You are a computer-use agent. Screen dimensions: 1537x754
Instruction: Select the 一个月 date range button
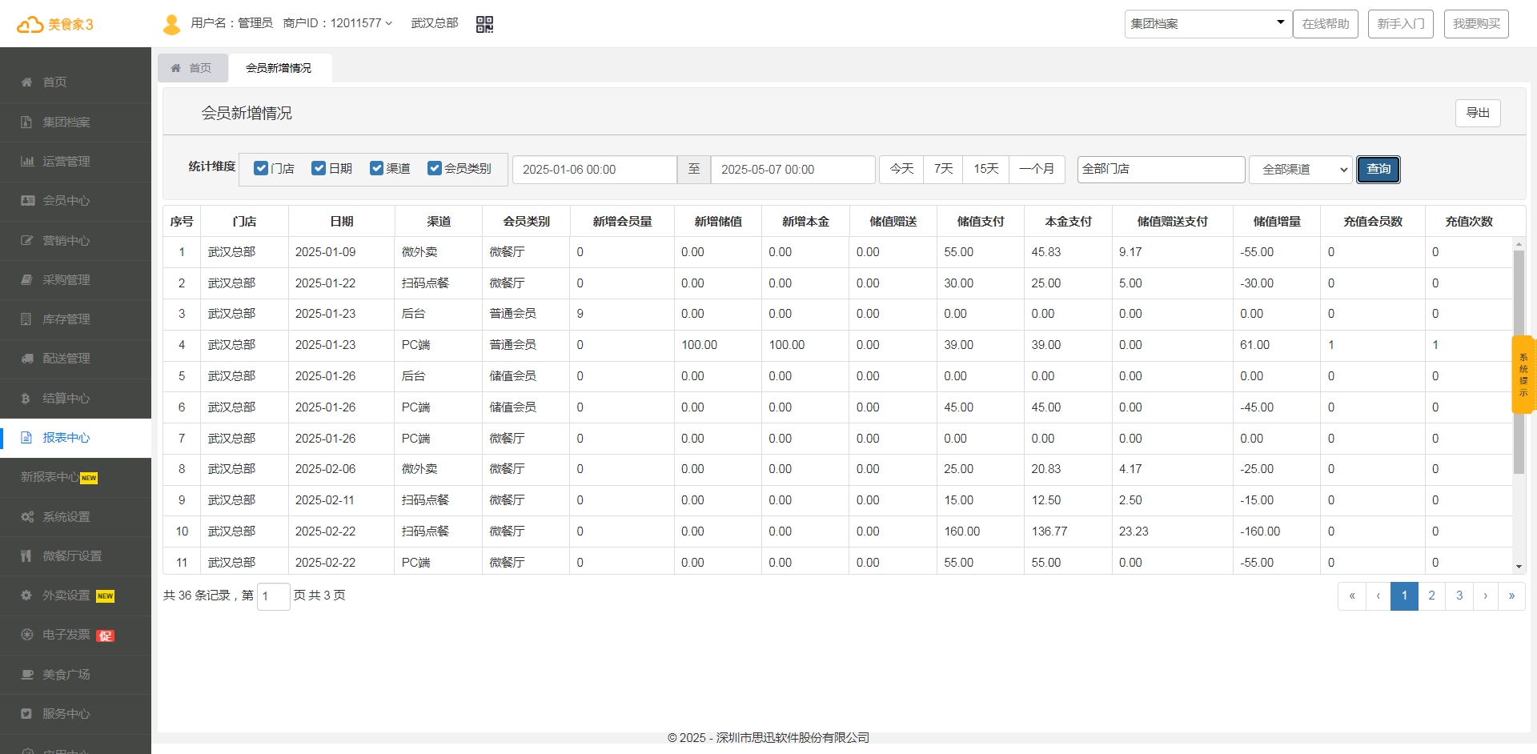point(1037,169)
